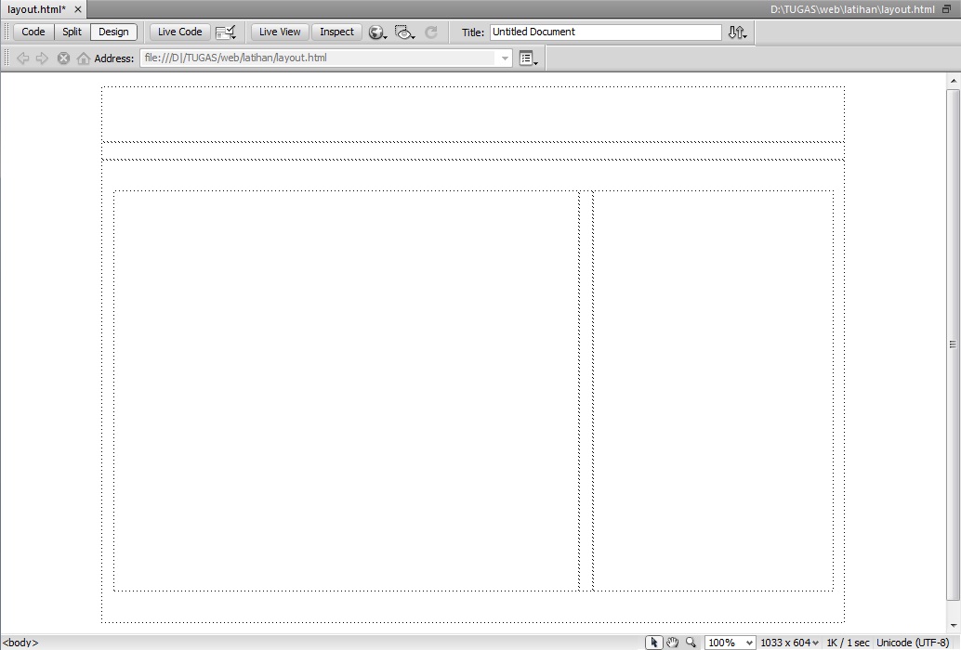Expand the address bar history dropdown

(505, 58)
